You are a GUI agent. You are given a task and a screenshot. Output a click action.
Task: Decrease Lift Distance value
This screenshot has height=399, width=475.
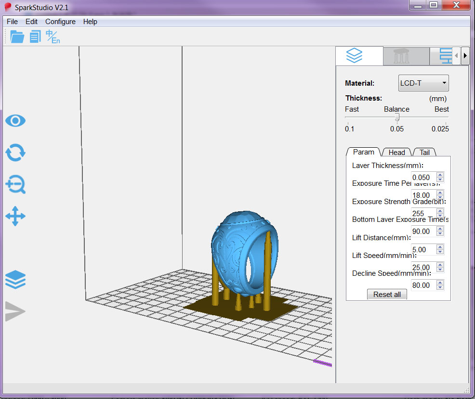(x=440, y=252)
